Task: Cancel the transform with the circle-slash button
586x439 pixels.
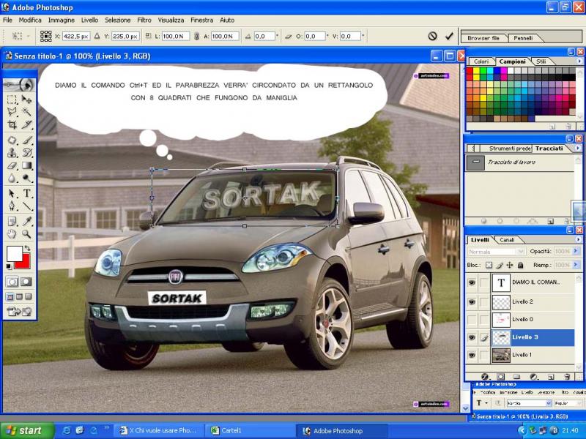Action: 432,36
